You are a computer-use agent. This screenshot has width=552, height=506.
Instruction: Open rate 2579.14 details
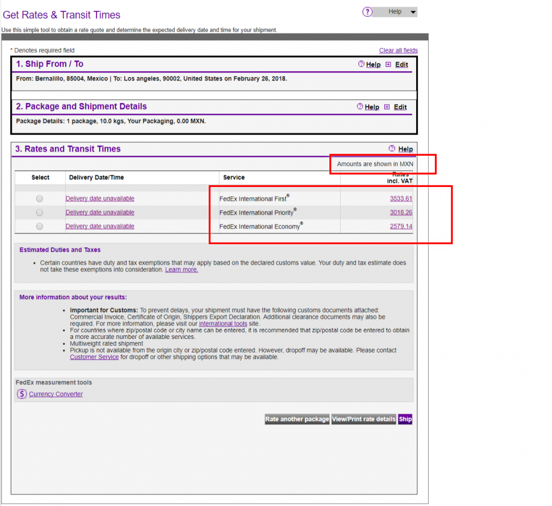click(401, 226)
